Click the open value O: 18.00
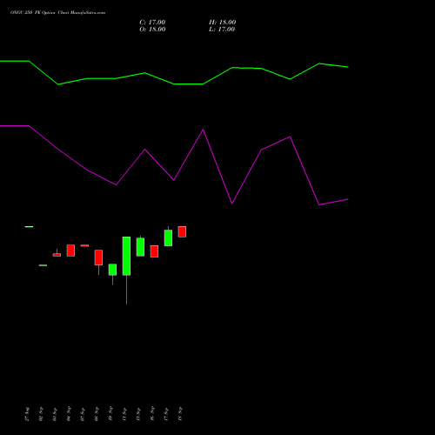 click(152, 30)
